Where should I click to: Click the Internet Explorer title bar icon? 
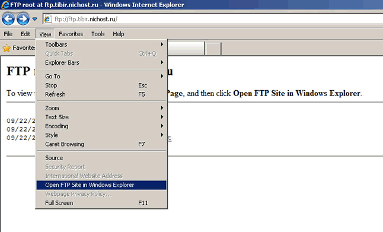pos(5,5)
